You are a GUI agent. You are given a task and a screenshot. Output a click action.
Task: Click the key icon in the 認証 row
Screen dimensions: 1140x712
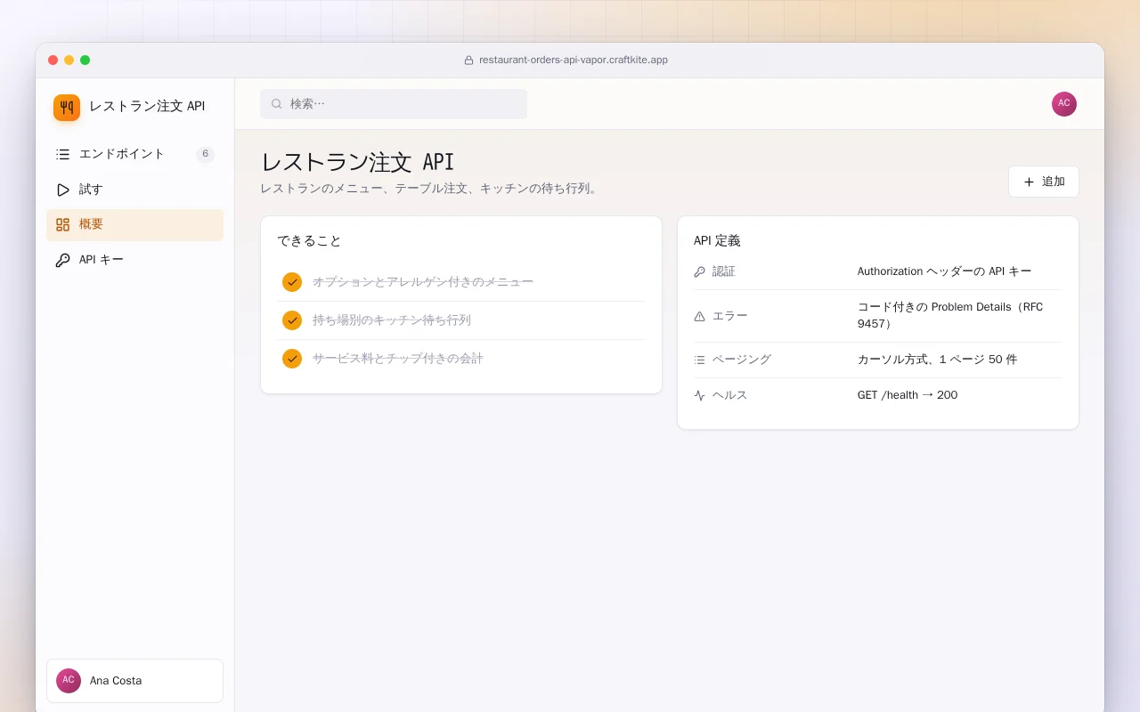(x=699, y=271)
